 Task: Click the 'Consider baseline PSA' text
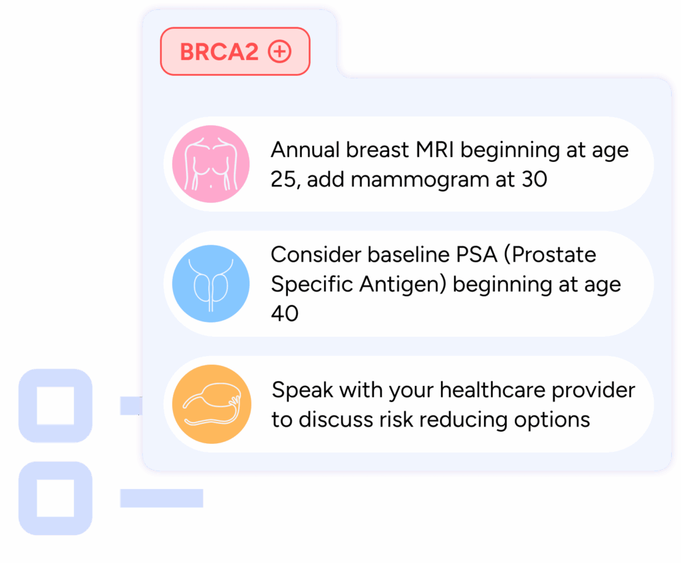[384, 254]
